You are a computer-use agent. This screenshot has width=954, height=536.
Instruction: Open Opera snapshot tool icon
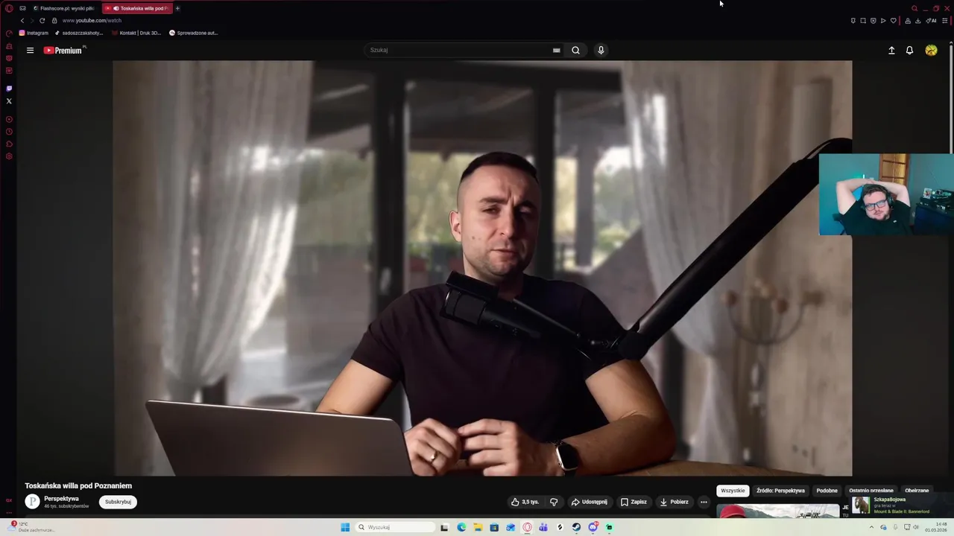863,21
